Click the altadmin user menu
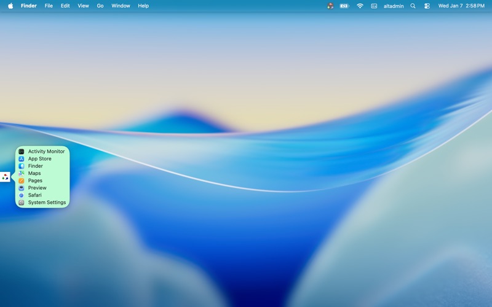The width and height of the screenshot is (492, 307). pos(394,6)
